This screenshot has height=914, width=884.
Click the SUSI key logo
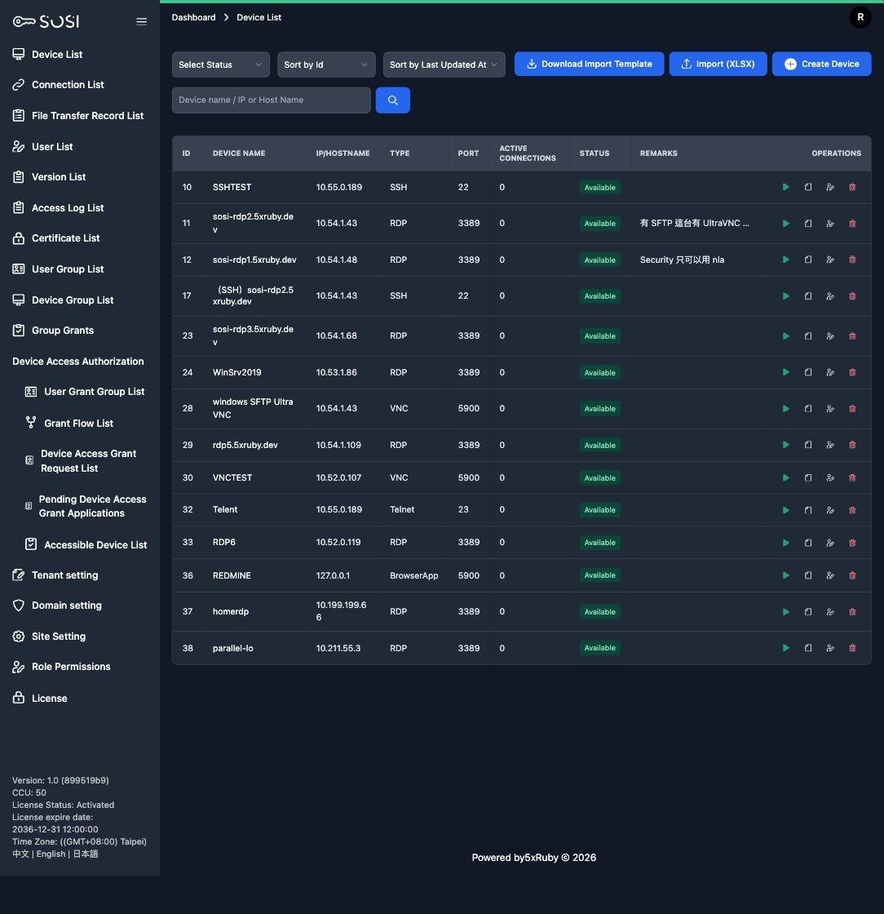(46, 21)
